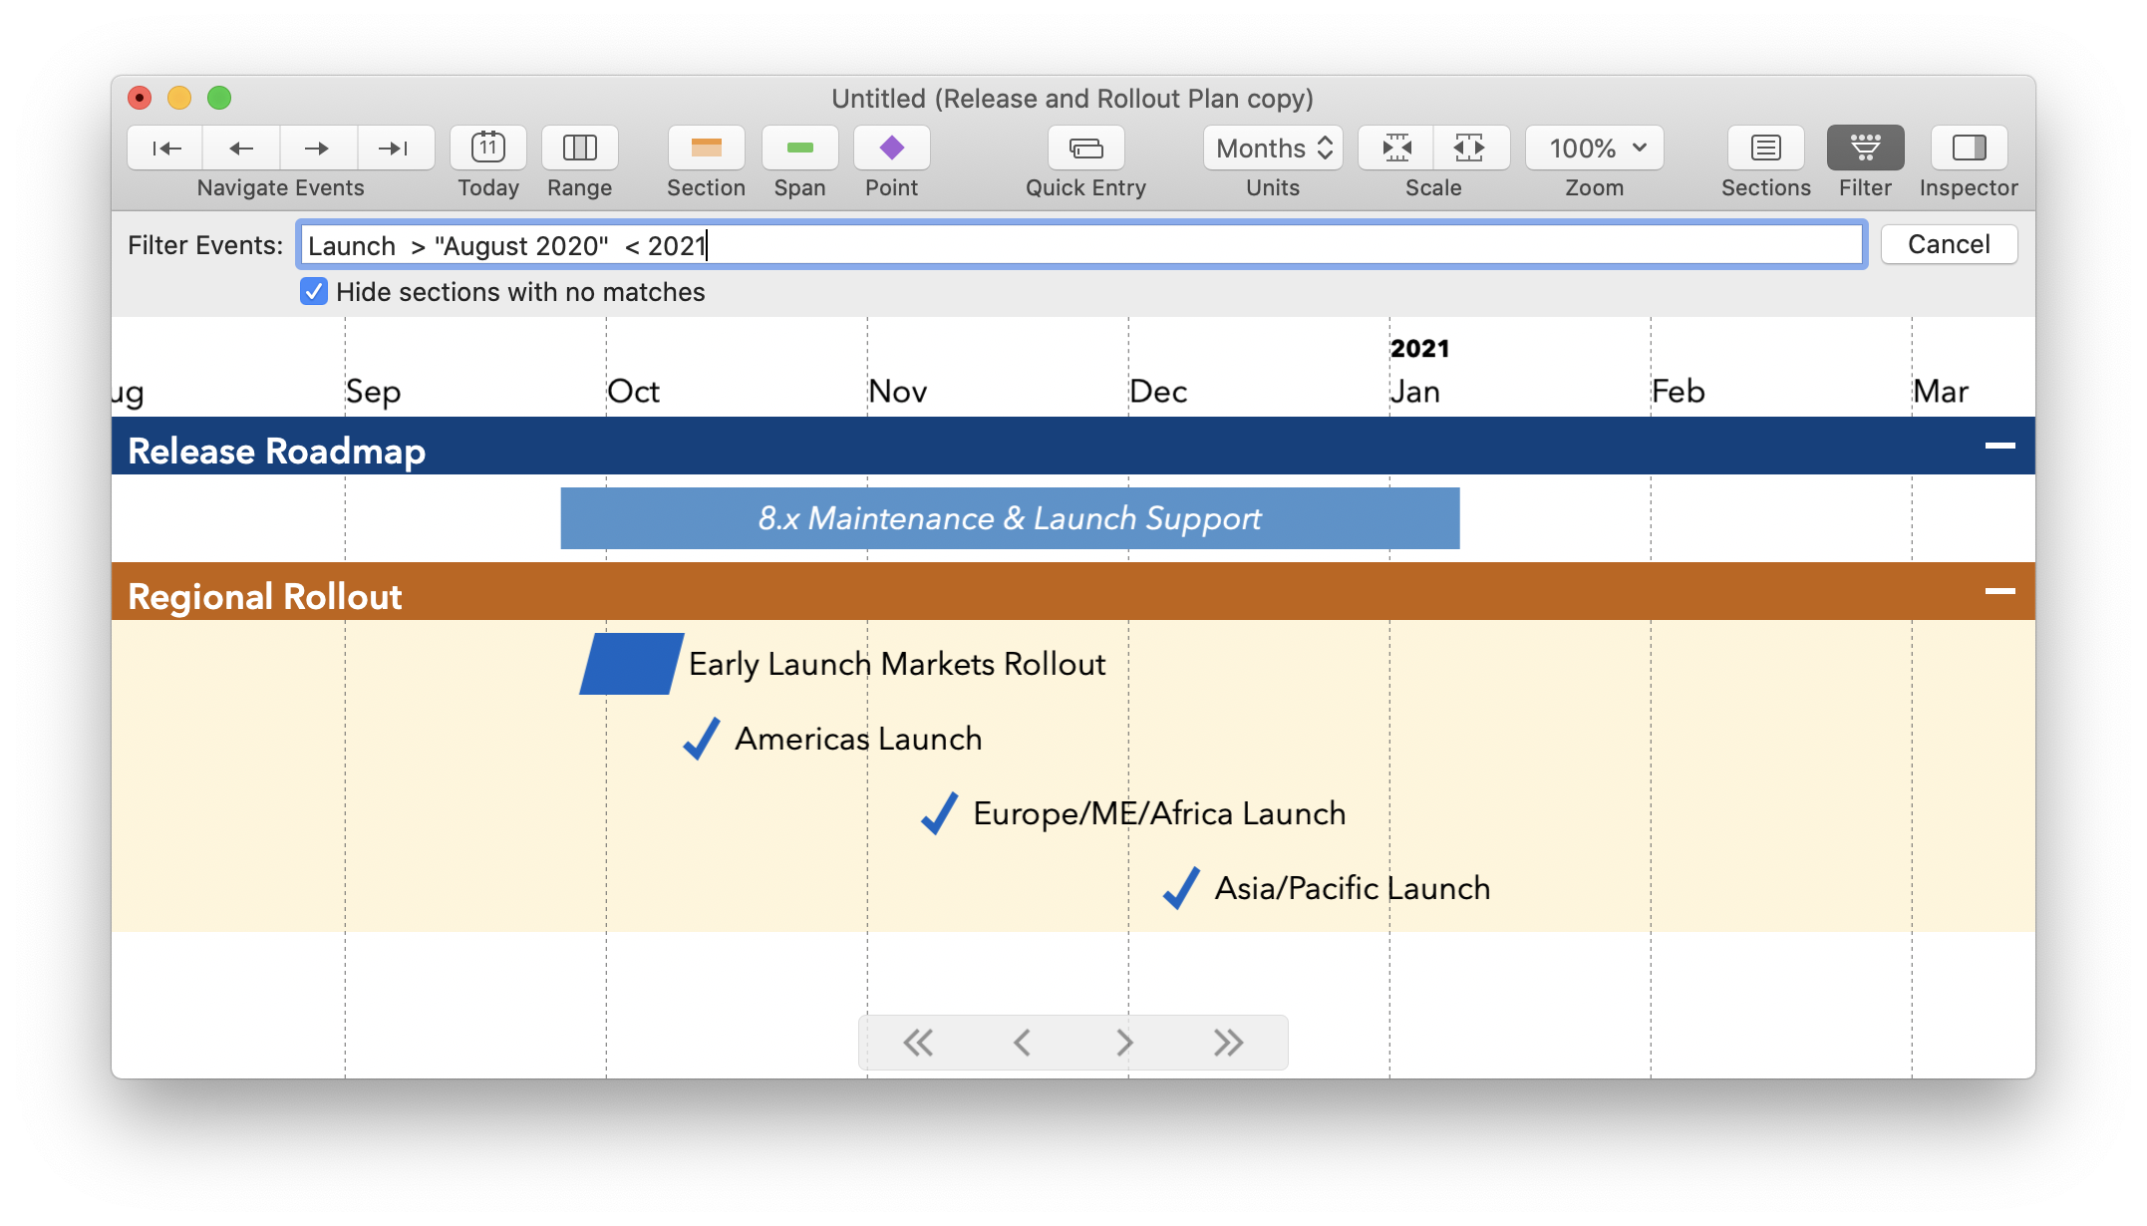Open Quick Entry
Image resolution: width=2147 pixels, height=1226 pixels.
[x=1084, y=148]
